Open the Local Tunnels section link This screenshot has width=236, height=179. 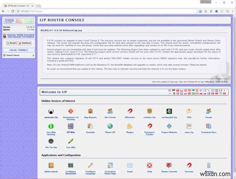point(19,50)
